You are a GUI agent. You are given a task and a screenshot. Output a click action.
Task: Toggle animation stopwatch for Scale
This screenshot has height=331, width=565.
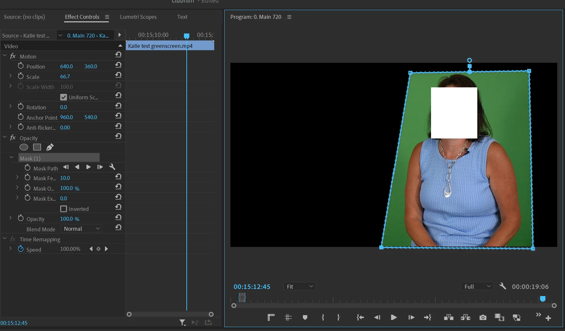coord(21,76)
